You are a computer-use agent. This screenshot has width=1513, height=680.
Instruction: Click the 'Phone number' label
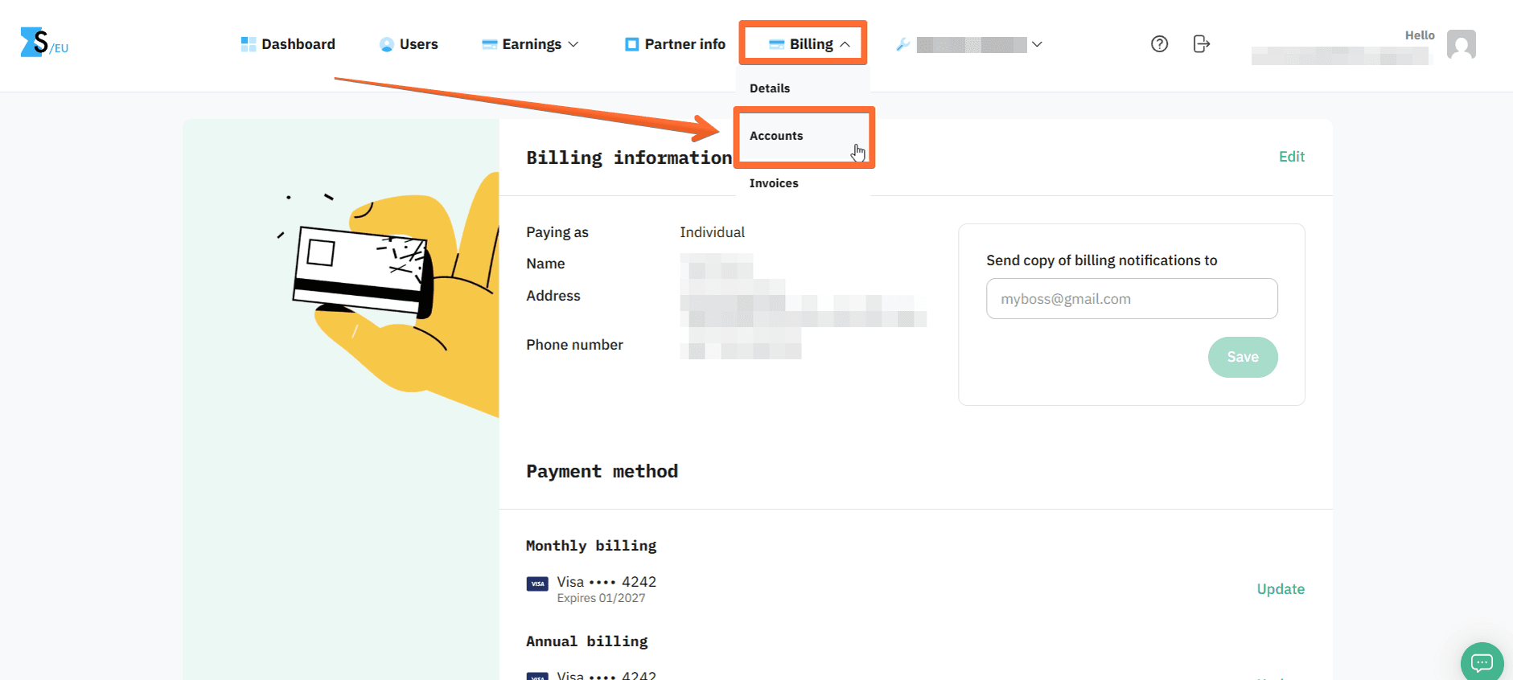[x=574, y=345]
